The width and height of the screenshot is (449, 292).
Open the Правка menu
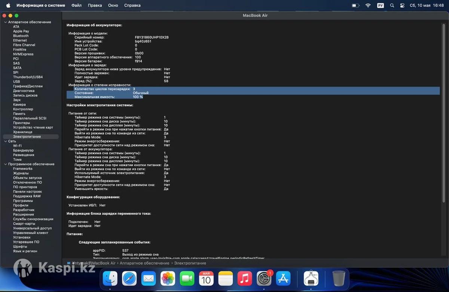(x=95, y=6)
